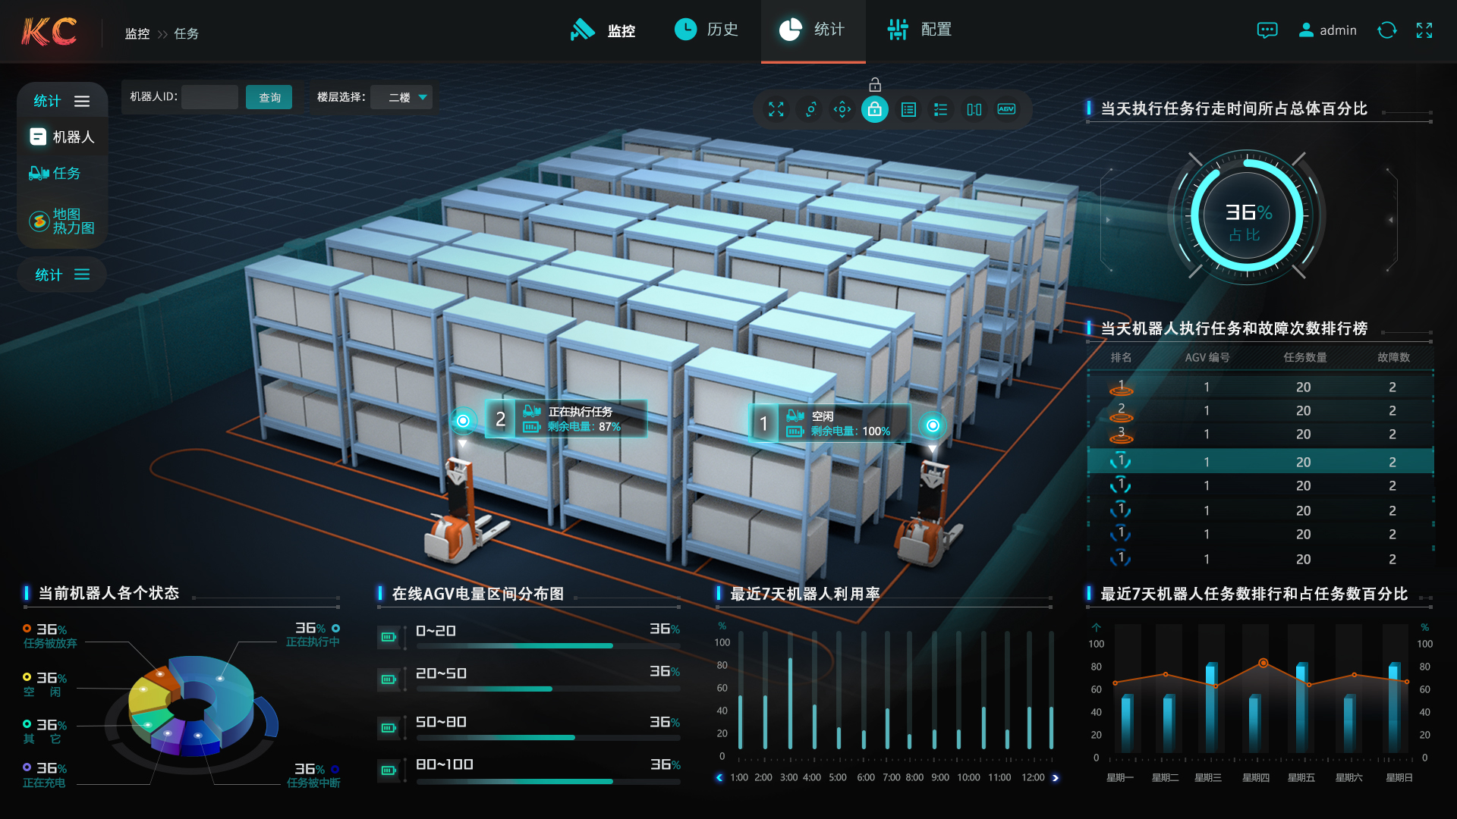
Task: Click the 查询 search button
Action: tap(269, 97)
